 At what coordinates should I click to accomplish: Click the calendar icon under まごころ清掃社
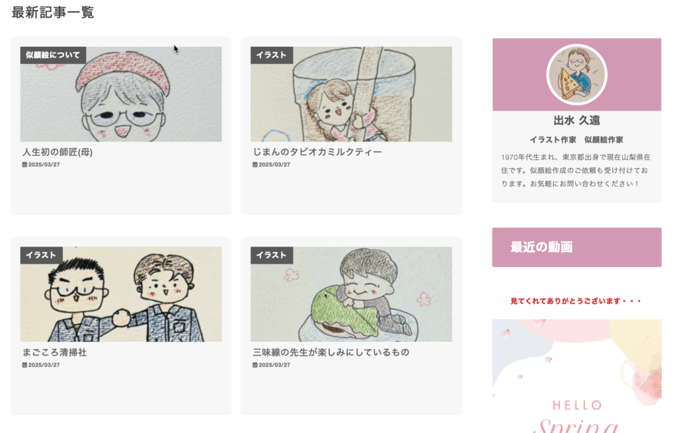[x=24, y=365]
